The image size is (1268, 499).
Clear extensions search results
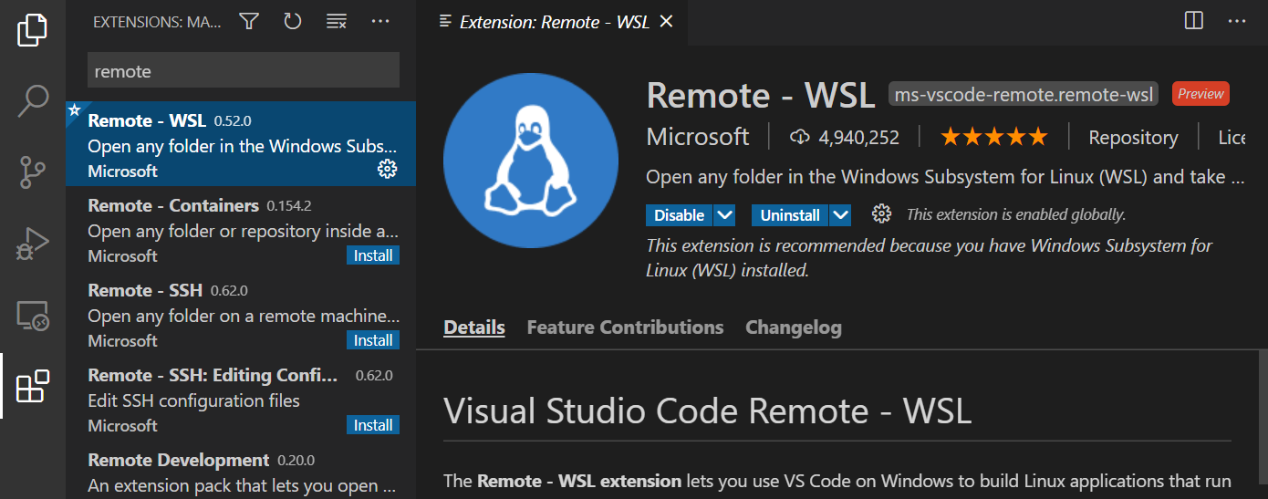337,21
